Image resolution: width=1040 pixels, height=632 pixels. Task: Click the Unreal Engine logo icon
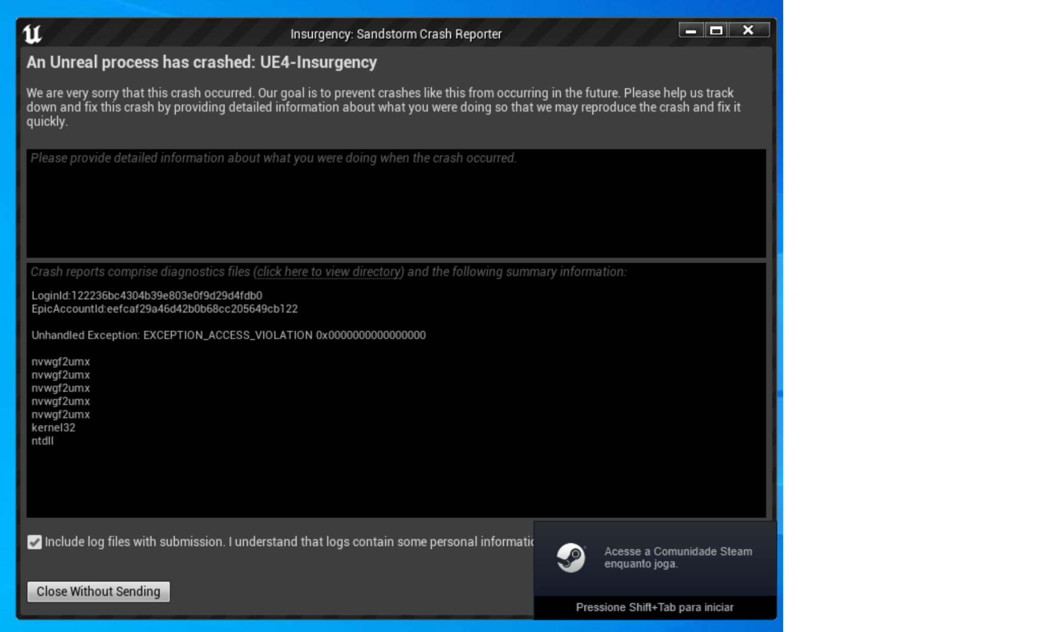pyautogui.click(x=32, y=34)
